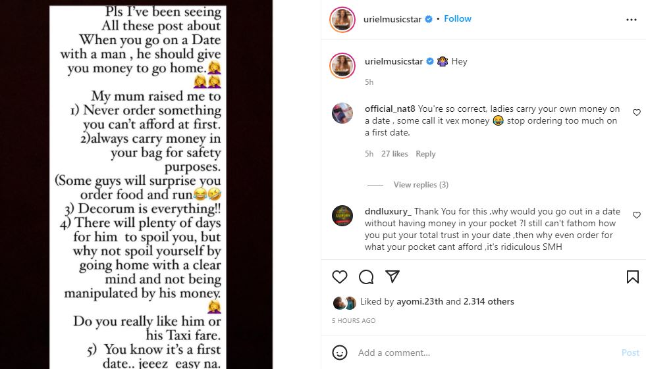646x369 pixels.
Task: Like the dndluxury_ comment
Action: click(x=636, y=215)
